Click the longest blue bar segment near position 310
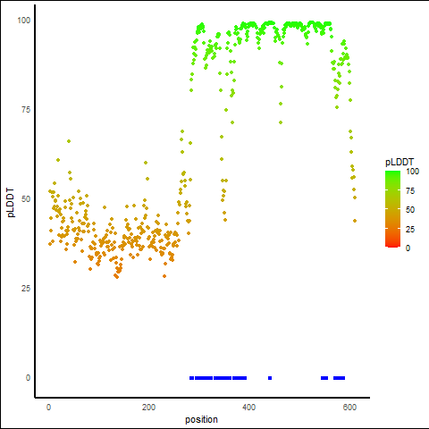This screenshot has width=429, height=429. pyautogui.click(x=204, y=378)
